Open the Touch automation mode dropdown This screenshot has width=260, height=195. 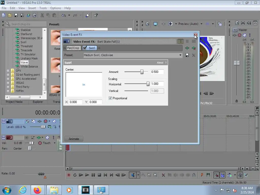click(55, 143)
